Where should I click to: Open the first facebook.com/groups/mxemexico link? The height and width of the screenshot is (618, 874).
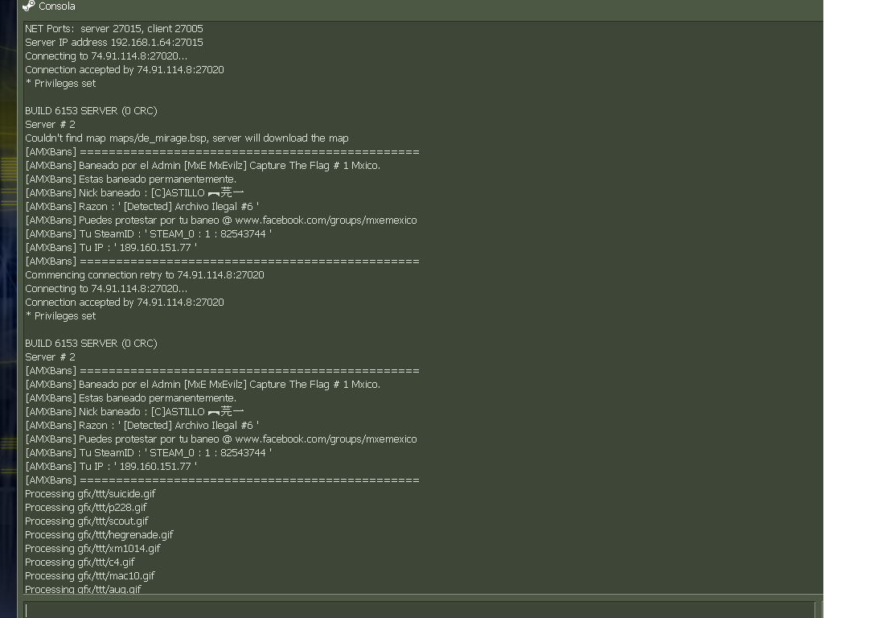326,220
